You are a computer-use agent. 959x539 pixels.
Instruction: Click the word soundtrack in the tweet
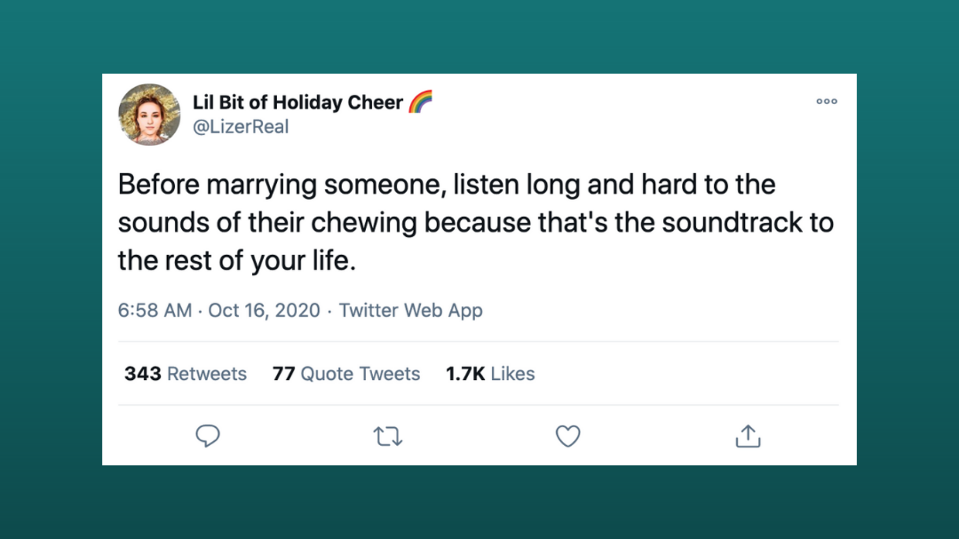click(x=732, y=223)
